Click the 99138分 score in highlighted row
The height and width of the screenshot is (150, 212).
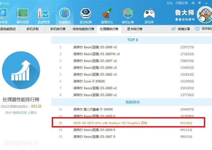(186, 123)
